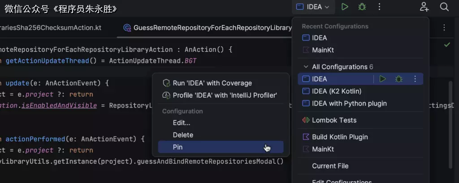Collapse the All Configurations section
The width and height of the screenshot is (459, 183).
coord(306,67)
